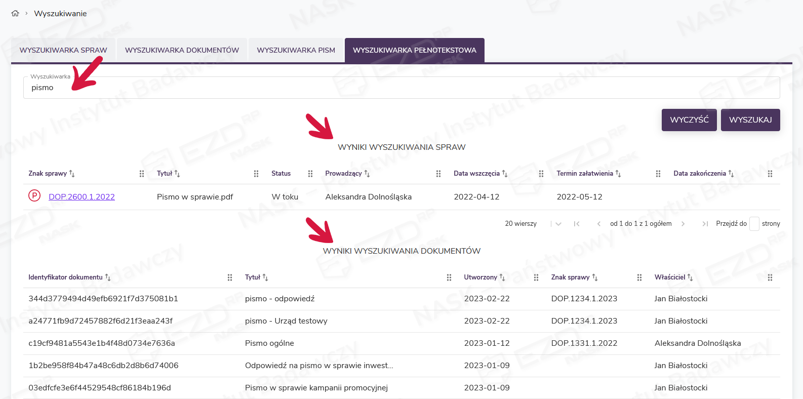Jump to last page of results

tap(705, 224)
